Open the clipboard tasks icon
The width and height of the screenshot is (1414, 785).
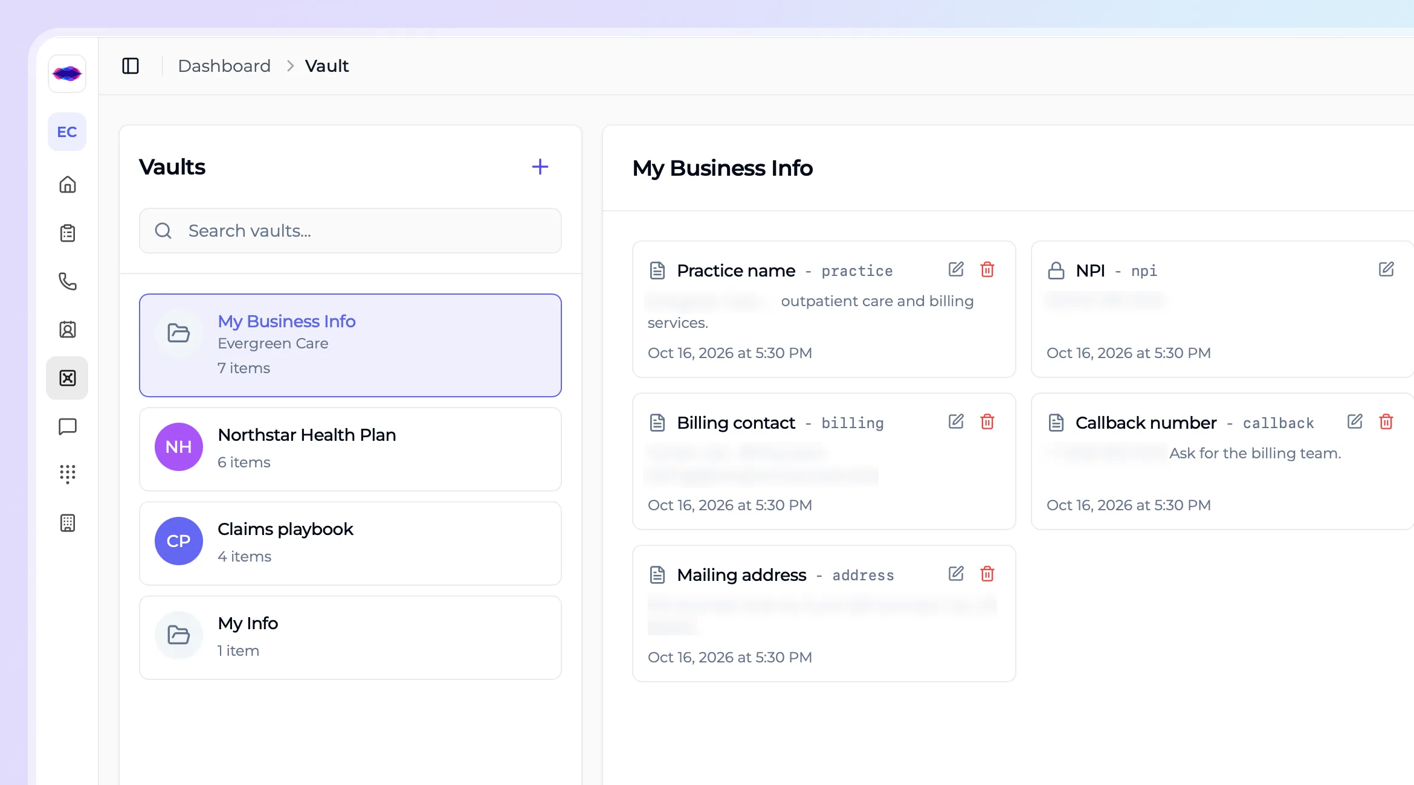pos(67,233)
